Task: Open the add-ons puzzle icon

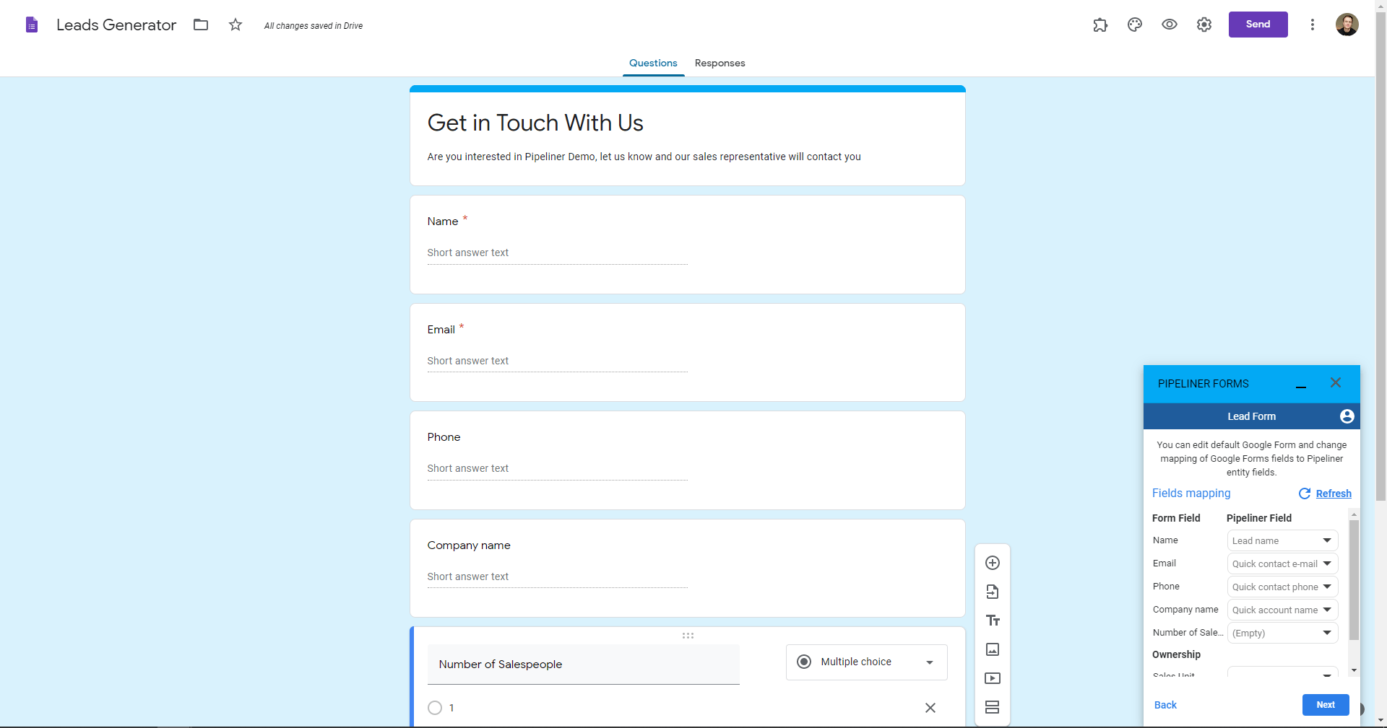Action: pos(1100,25)
